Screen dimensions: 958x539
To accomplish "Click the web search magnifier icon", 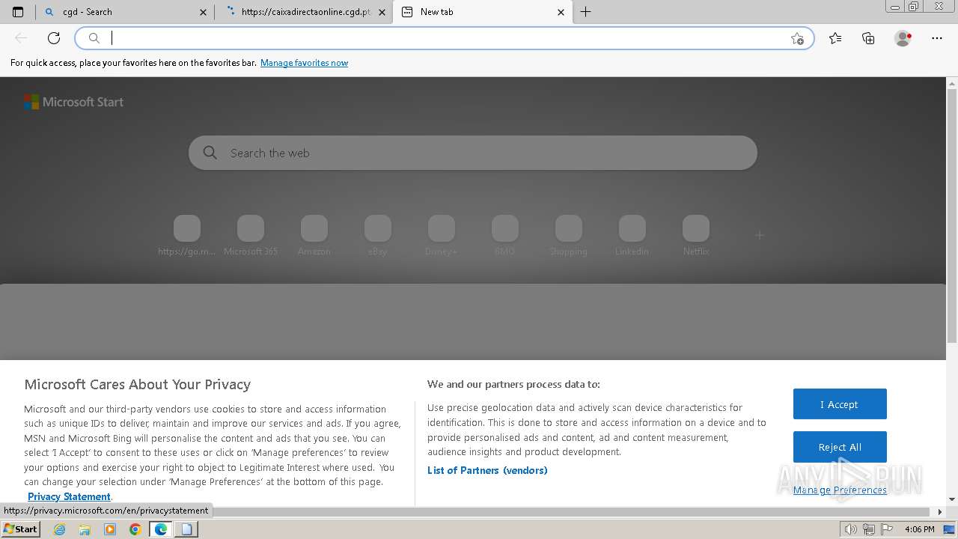I will tap(210, 153).
